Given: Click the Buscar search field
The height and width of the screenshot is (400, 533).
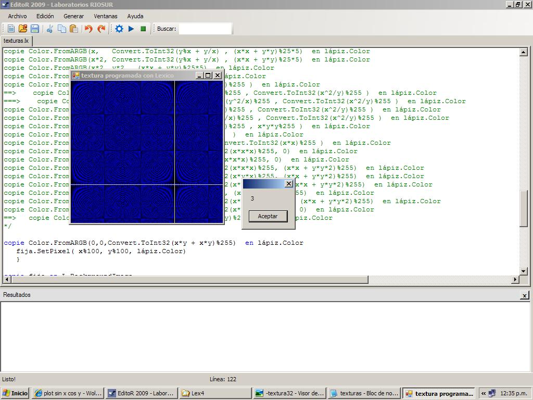Looking at the screenshot, I should 205,29.
